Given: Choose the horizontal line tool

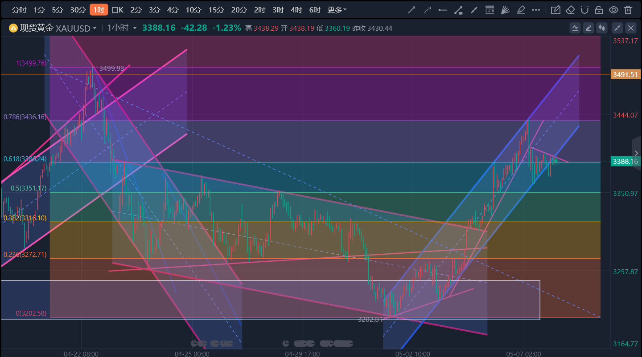Looking at the screenshot, I should click(x=443, y=10).
